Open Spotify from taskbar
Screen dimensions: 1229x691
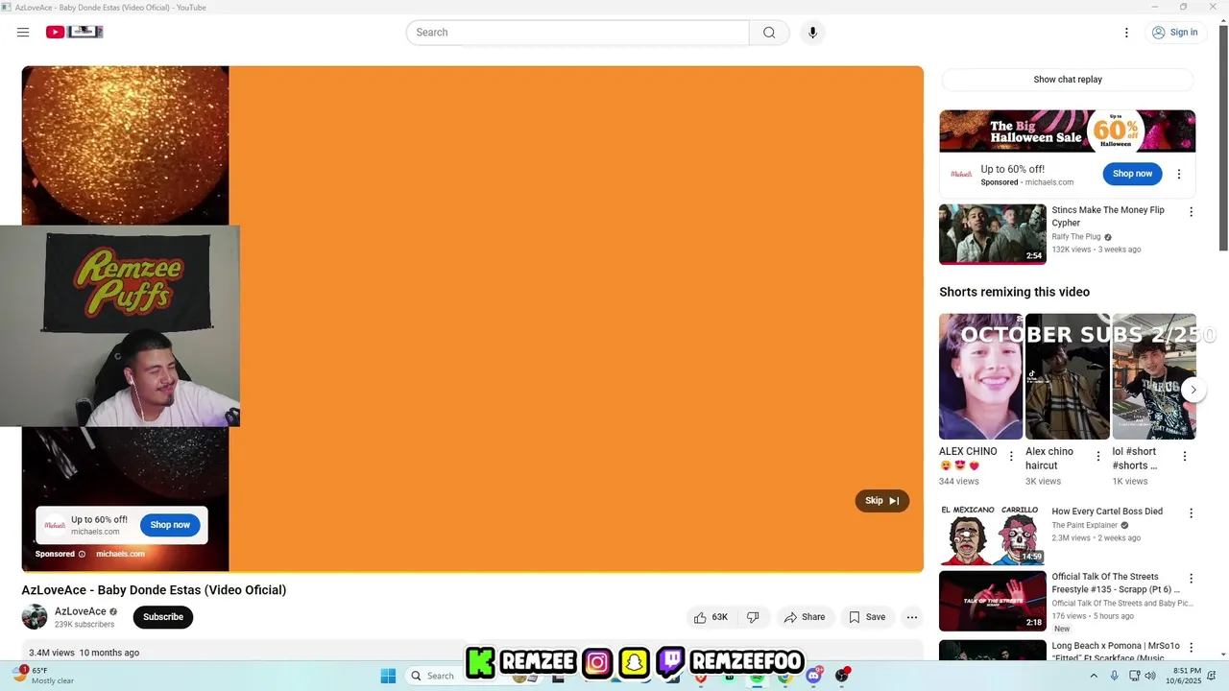click(758, 676)
